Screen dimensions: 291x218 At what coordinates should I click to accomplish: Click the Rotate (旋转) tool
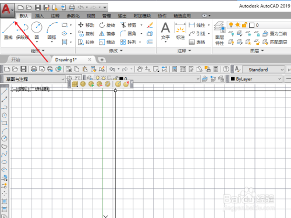(107, 25)
